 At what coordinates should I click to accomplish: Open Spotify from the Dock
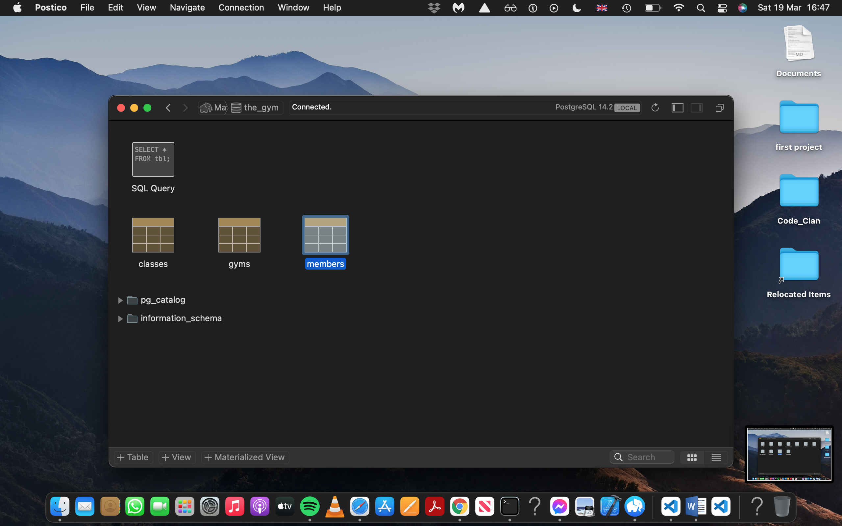[x=310, y=507]
